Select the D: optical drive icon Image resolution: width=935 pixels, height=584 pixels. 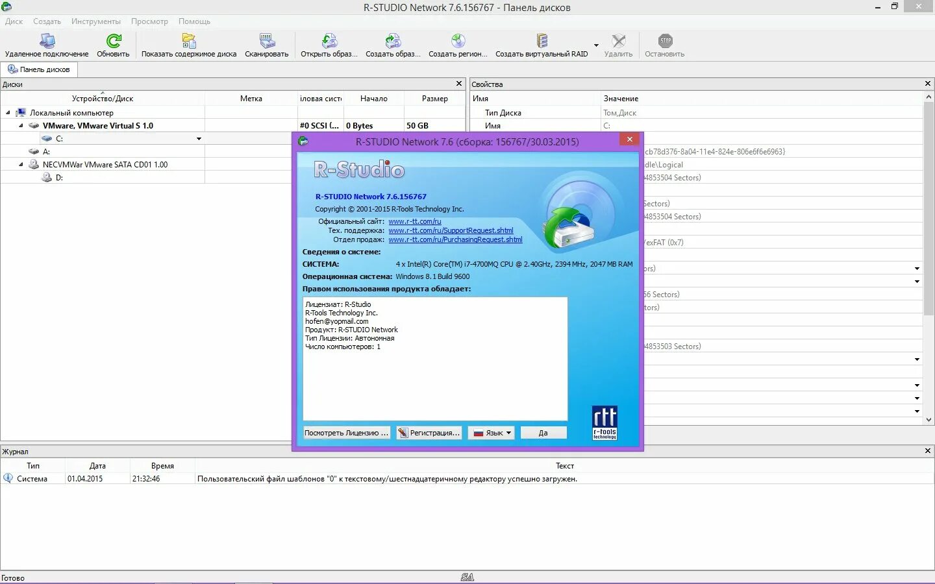point(47,177)
